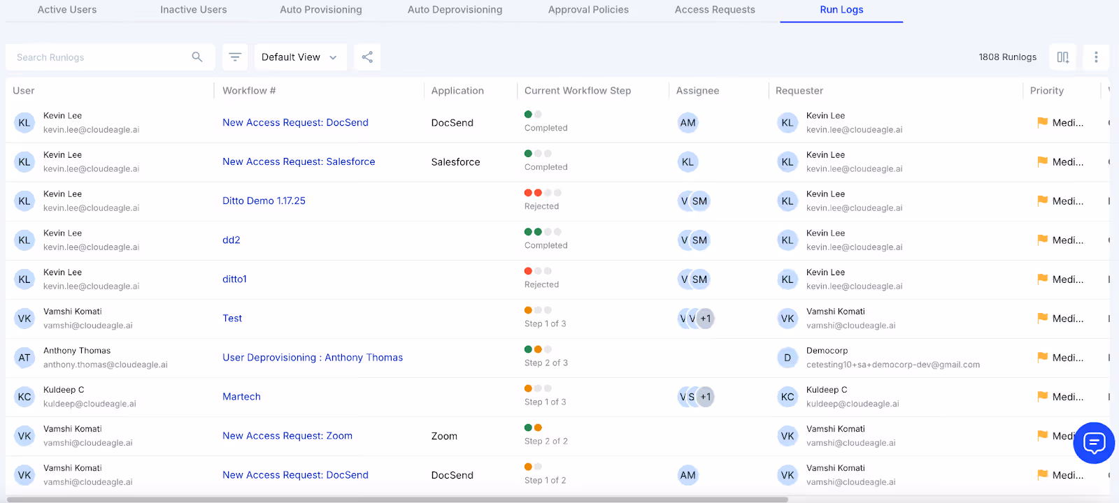Click the Requester column header
Screen dimensions: 1119x503
(x=799, y=91)
